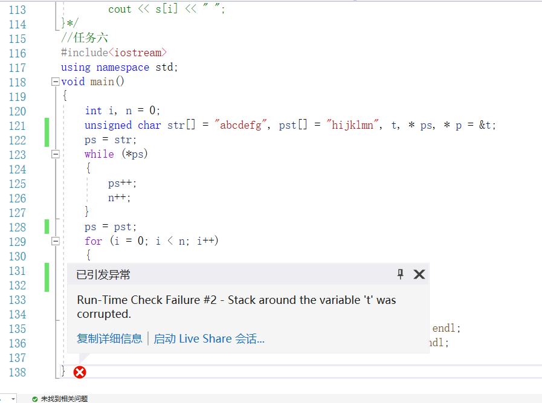Pin the exception popup open
Screen dimensions: 542x403
[400, 274]
